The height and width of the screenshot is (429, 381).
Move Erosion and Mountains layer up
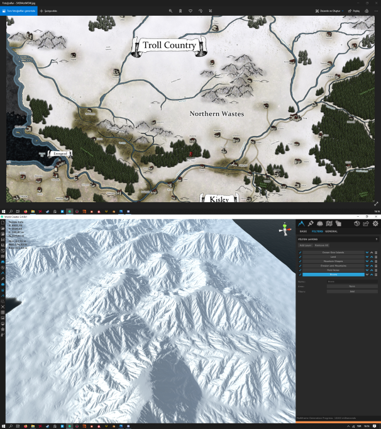[x=372, y=266]
